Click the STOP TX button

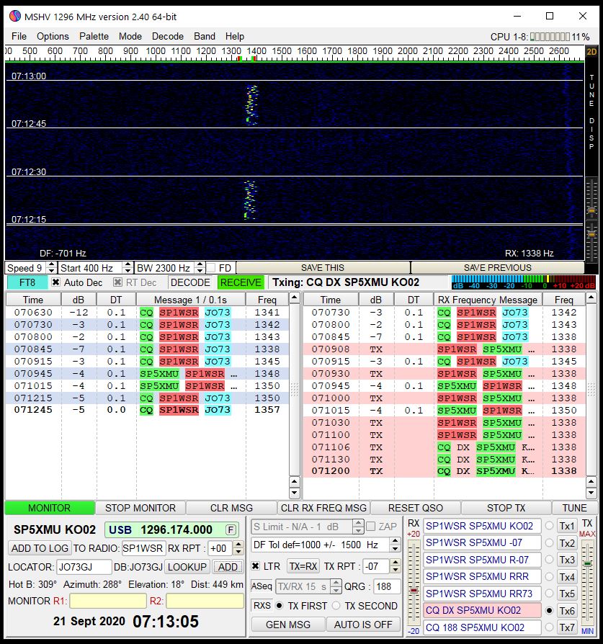pyautogui.click(x=506, y=508)
